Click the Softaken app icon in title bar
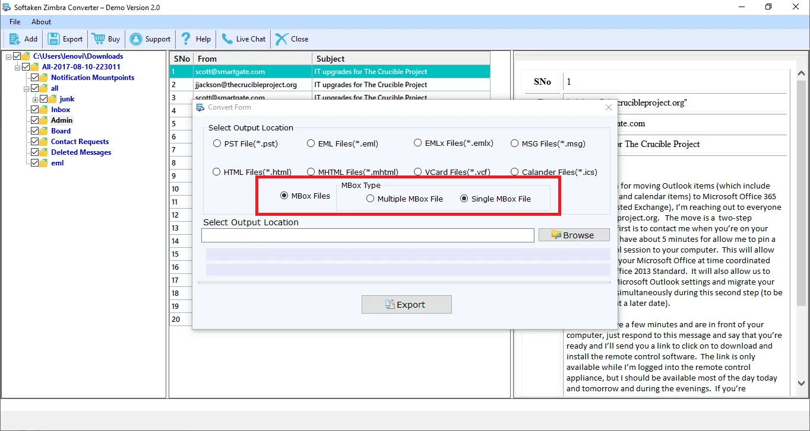Screen dimensions: 810x431 7,7
